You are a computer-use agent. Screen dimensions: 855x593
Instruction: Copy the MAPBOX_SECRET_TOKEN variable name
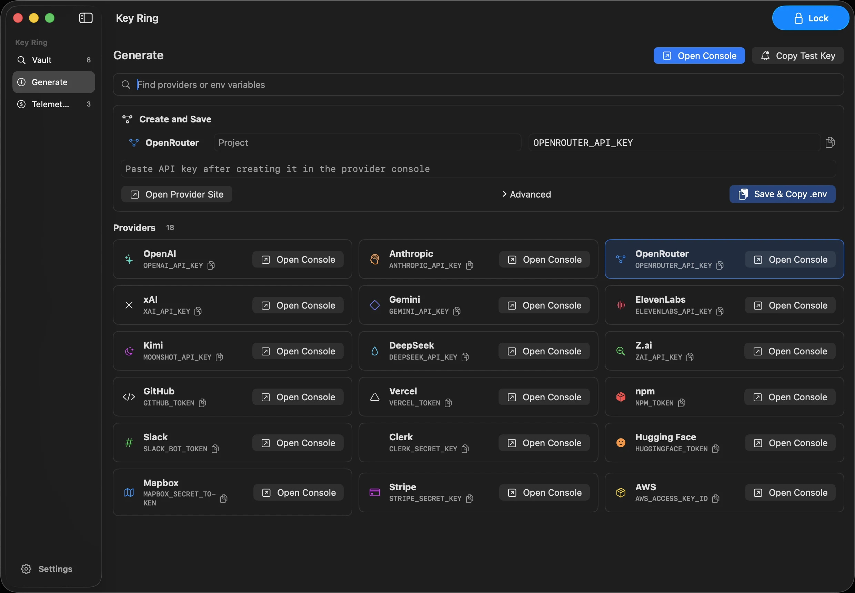(224, 499)
